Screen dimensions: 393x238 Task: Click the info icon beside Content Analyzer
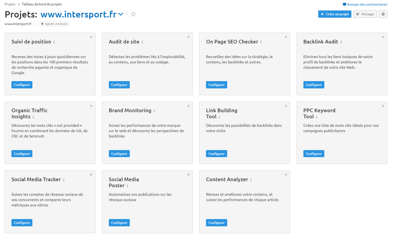pyautogui.click(x=251, y=180)
